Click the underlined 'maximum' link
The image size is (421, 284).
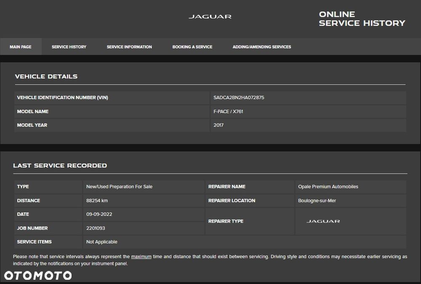pos(141,257)
